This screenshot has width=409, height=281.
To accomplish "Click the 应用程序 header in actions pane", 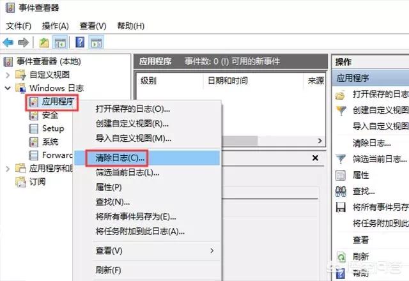I will [x=371, y=78].
